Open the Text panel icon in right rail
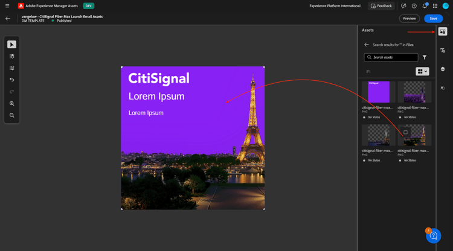The image size is (453, 251). point(443,51)
